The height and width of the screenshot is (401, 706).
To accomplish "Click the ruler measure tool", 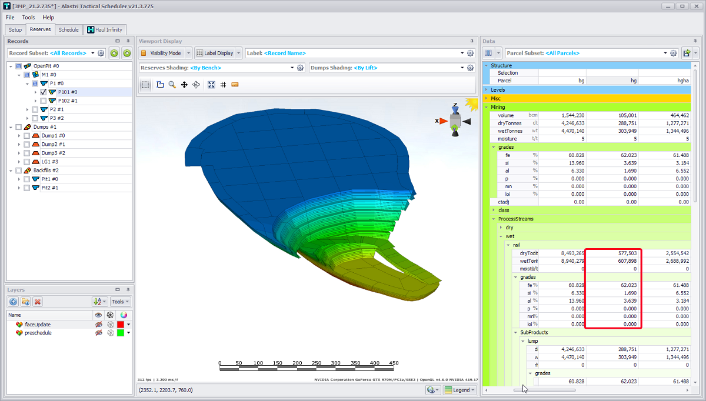I will pos(235,85).
